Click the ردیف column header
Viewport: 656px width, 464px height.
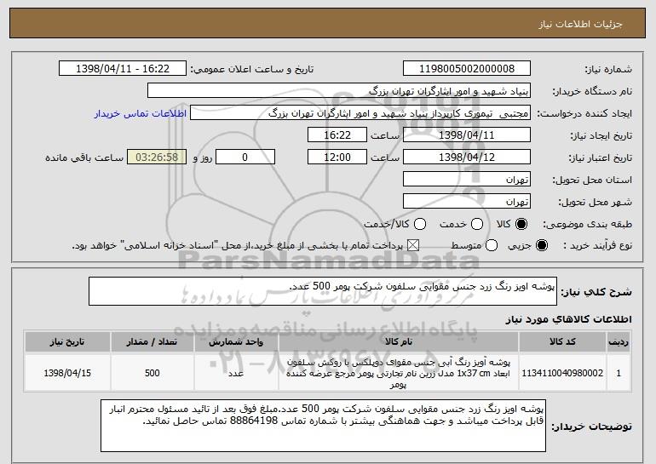point(619,342)
